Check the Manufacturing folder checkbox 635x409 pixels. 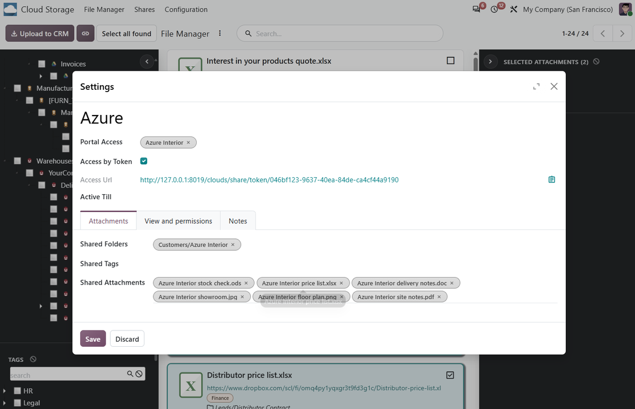point(17,88)
